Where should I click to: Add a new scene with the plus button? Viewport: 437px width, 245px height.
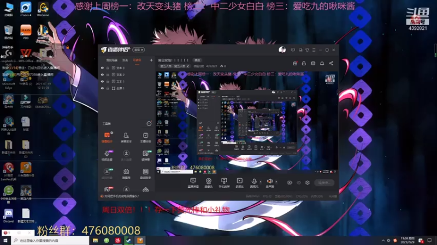point(151,60)
